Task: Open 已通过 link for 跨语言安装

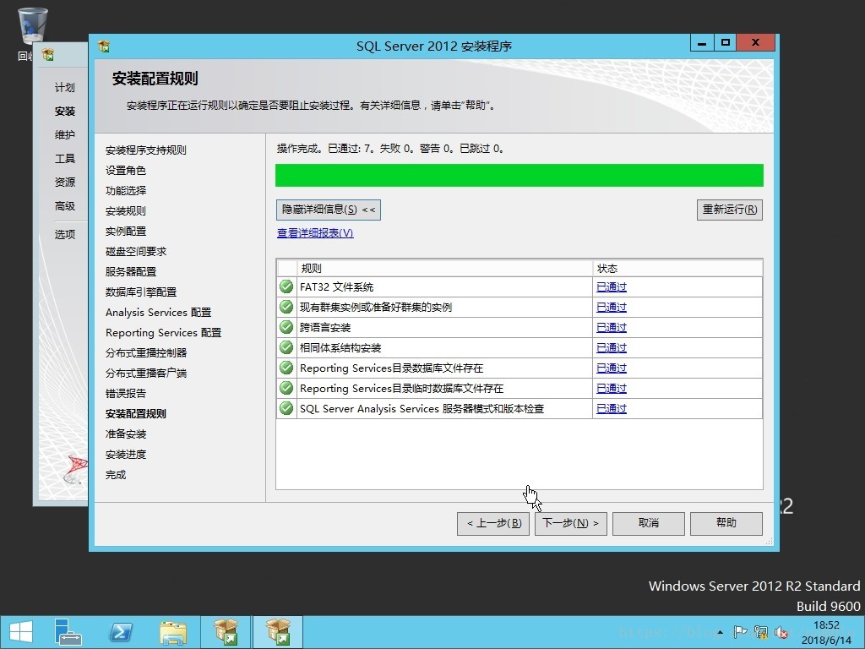Action: click(612, 328)
